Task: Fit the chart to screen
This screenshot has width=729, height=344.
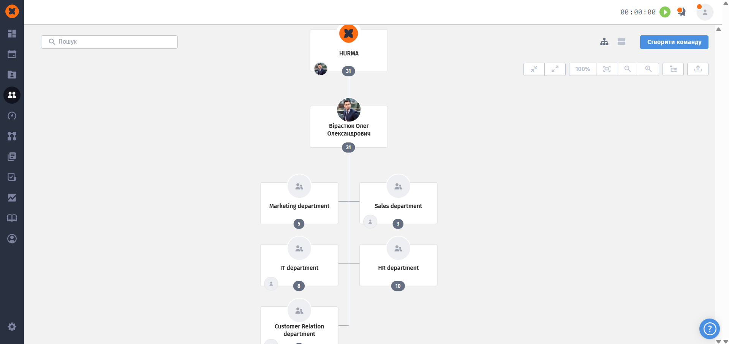Action: (607, 69)
